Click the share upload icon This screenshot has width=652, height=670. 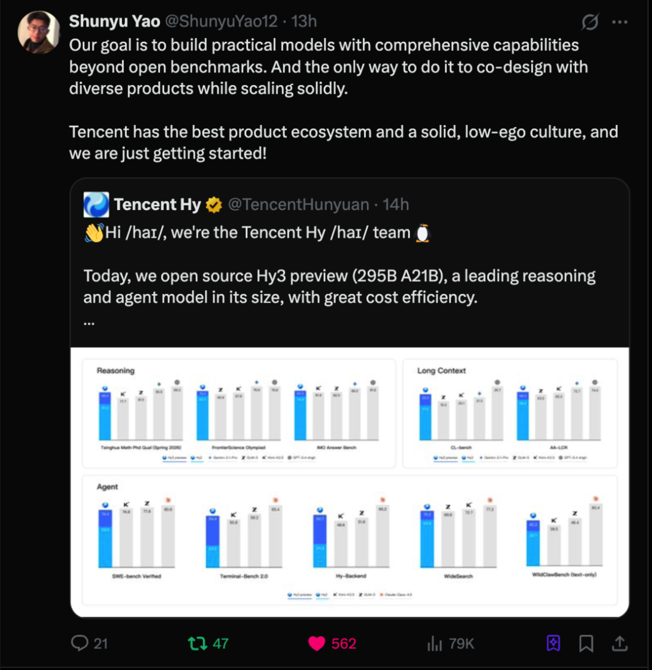[620, 643]
